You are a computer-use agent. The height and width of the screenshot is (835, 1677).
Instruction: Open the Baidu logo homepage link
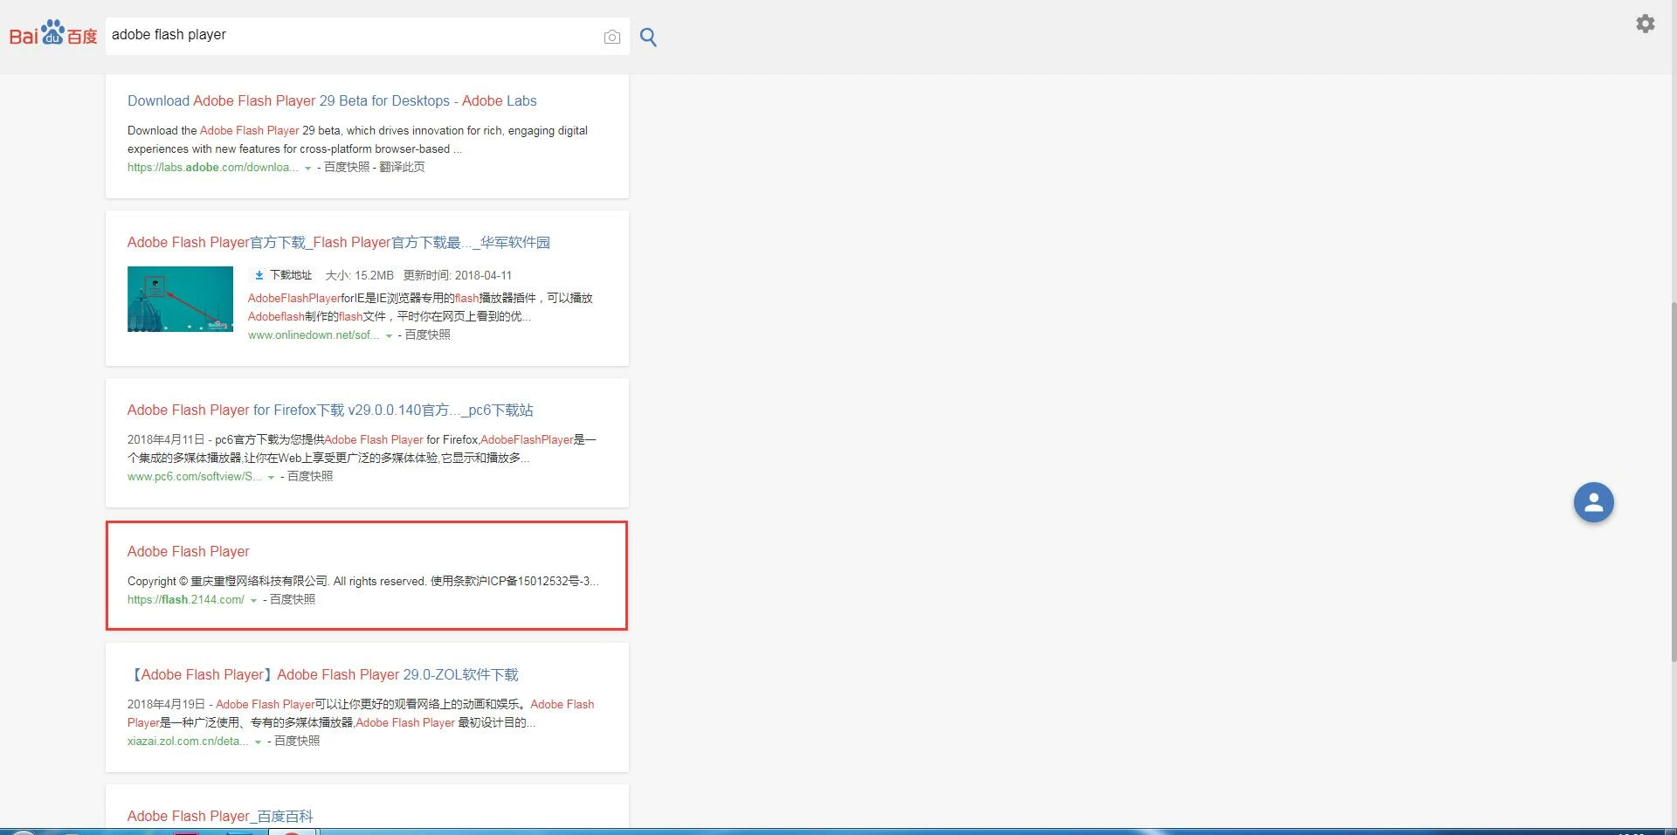point(53,34)
